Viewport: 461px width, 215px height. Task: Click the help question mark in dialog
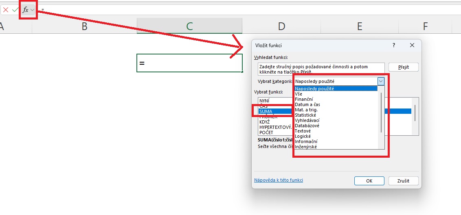(393, 46)
